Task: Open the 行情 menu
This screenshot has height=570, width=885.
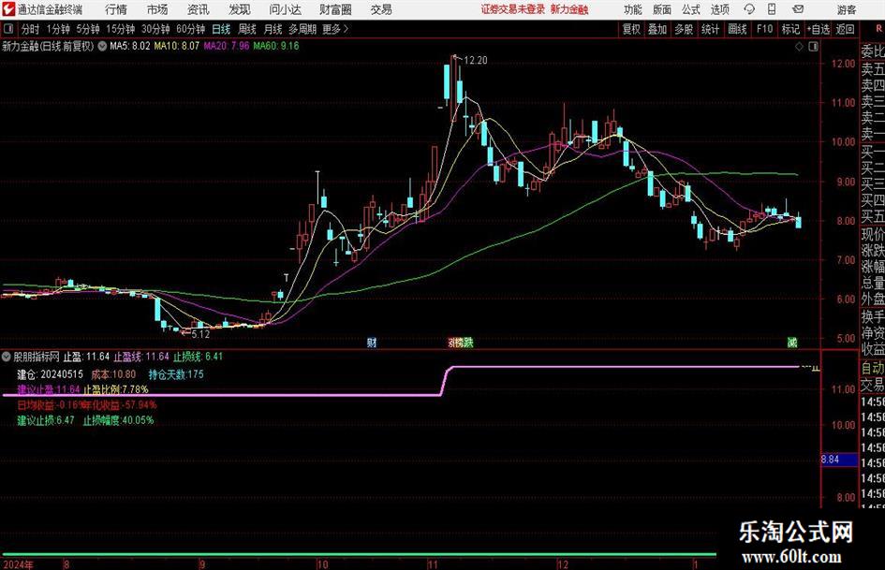Action: (x=116, y=9)
